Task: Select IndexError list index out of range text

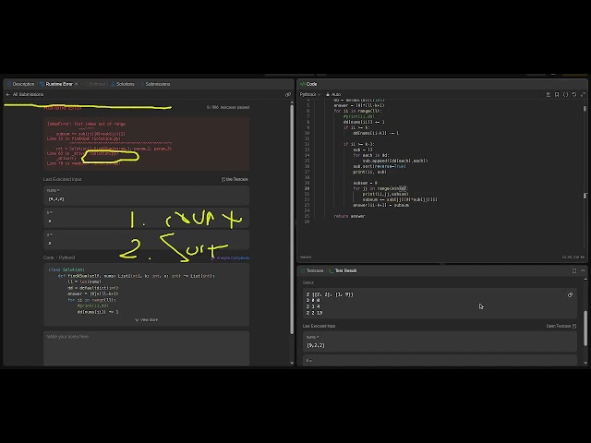Action: [x=86, y=124]
